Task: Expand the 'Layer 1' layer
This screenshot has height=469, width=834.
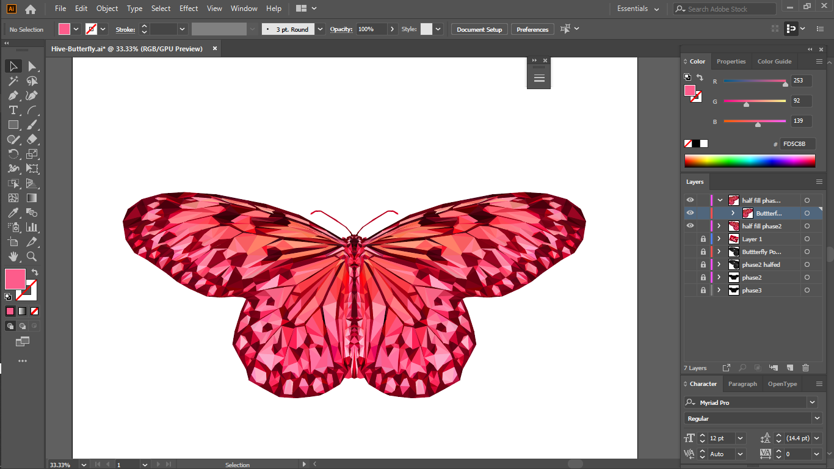Action: click(719, 239)
